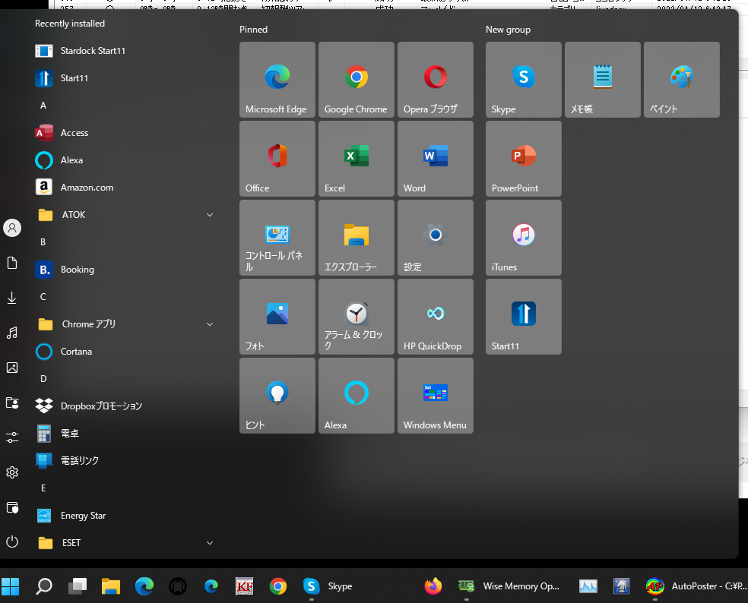Open the Office tile
Screen dimensions: 748x603
pyautogui.click(x=277, y=159)
